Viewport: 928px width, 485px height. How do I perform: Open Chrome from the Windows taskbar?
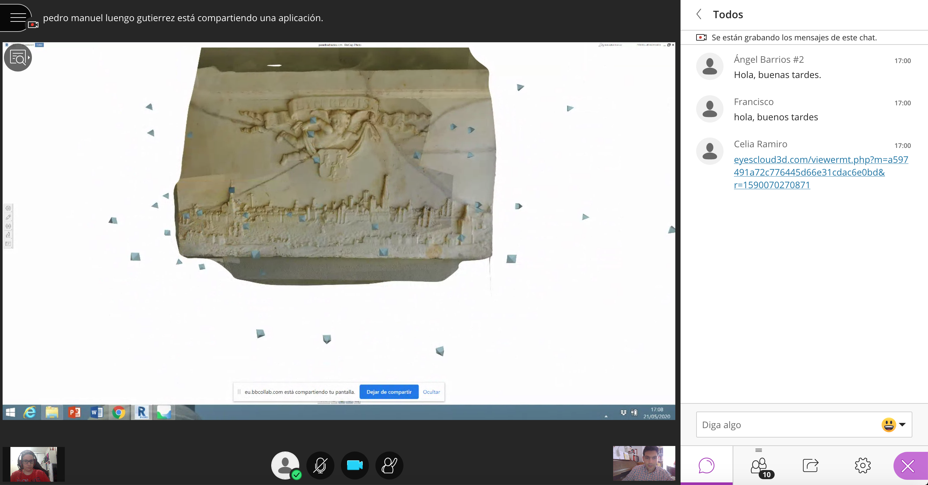[x=119, y=413]
